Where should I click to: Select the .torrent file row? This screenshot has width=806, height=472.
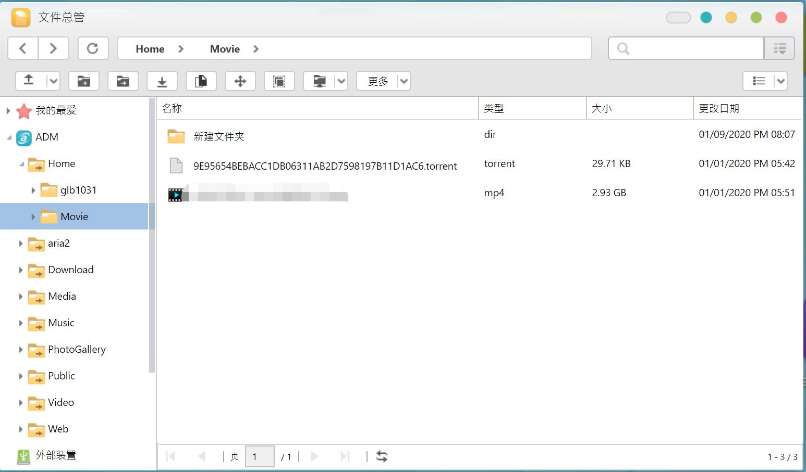click(324, 166)
